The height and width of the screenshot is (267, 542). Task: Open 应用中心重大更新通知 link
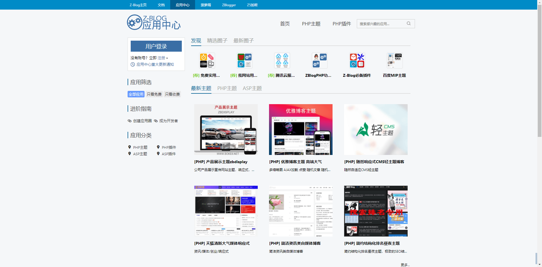155,64
